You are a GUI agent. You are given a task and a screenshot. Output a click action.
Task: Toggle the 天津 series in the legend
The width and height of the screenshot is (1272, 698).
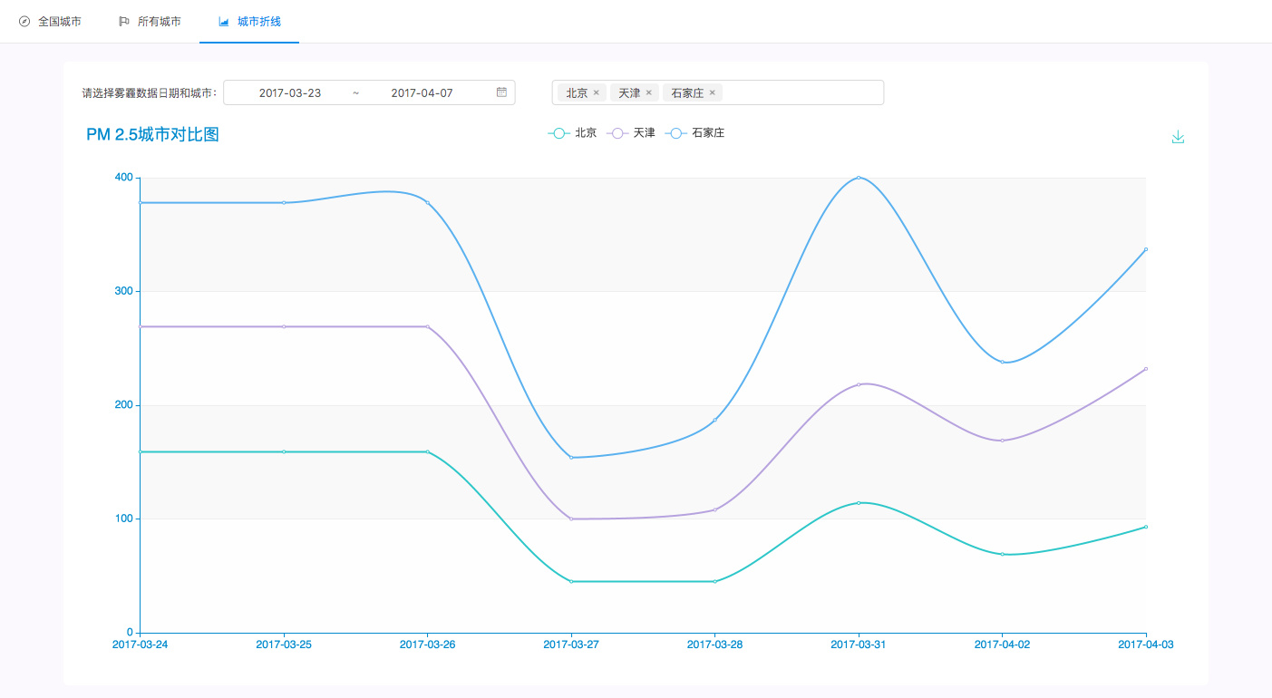[x=631, y=133]
